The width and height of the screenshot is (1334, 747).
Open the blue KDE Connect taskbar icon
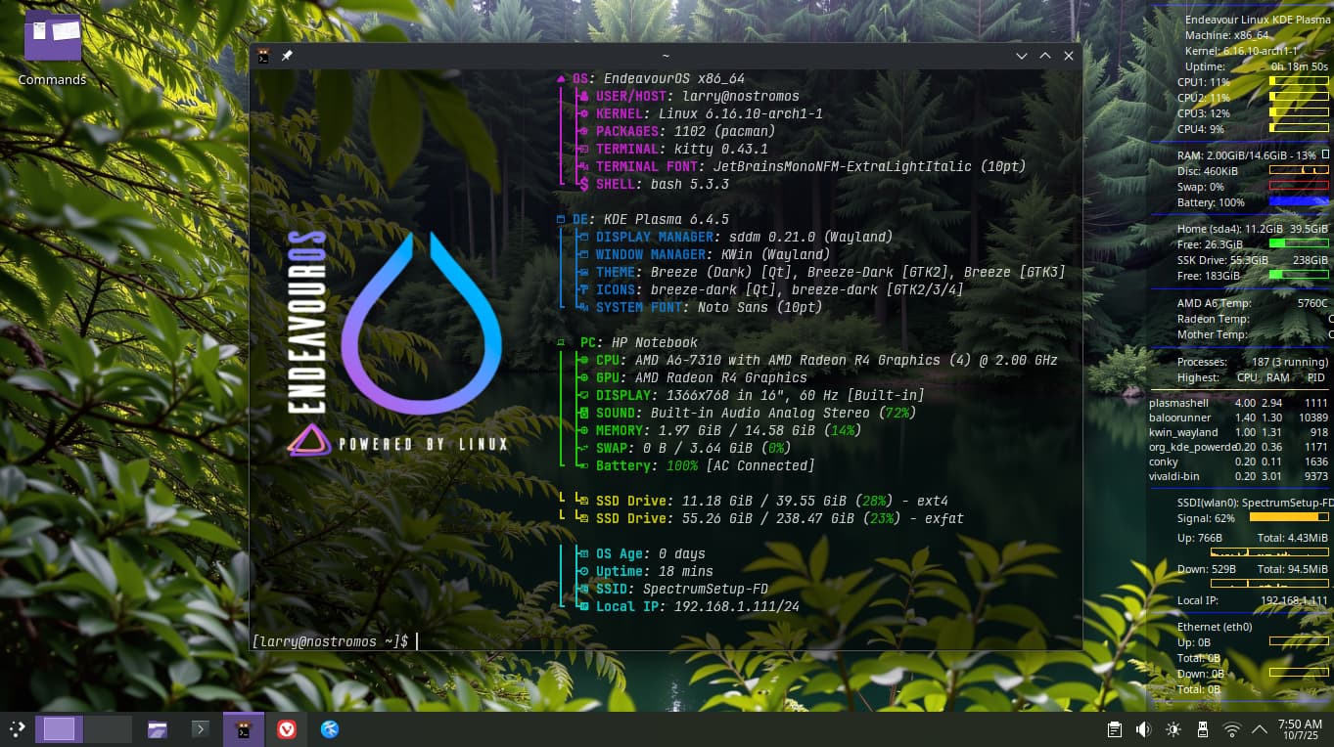click(330, 728)
